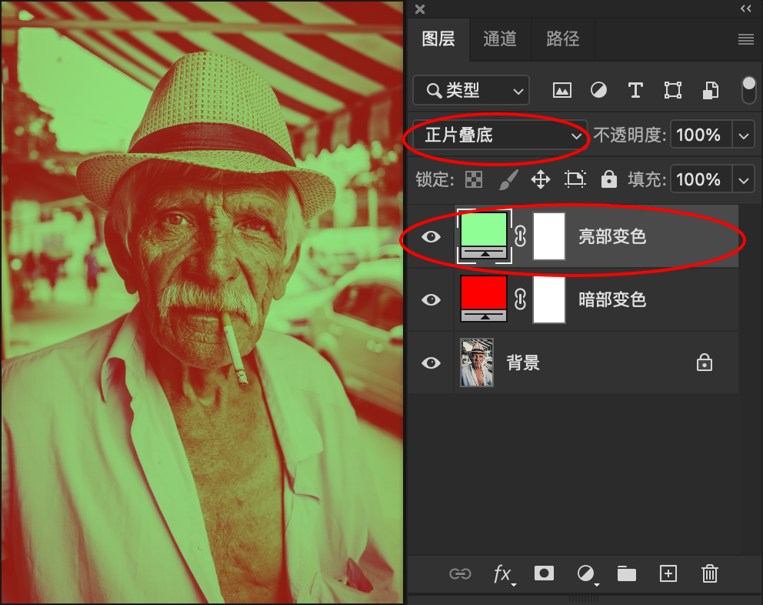Click the 背景 layer name
This screenshot has width=763, height=605.
pyautogui.click(x=523, y=363)
